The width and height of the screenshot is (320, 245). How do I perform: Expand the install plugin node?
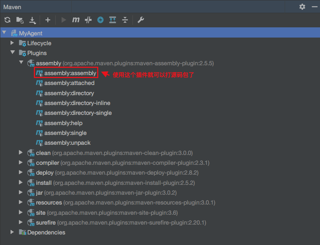point(21,182)
